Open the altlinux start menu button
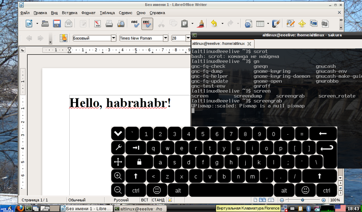 (x=8, y=208)
